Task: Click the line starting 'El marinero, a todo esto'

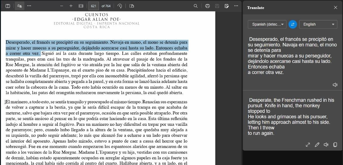Action: tap(97, 102)
